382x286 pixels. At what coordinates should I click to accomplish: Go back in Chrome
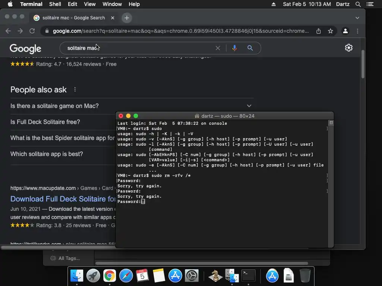pyautogui.click(x=8, y=31)
